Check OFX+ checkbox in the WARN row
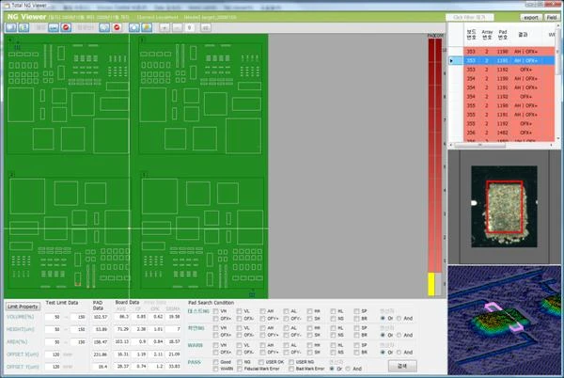 215,353
